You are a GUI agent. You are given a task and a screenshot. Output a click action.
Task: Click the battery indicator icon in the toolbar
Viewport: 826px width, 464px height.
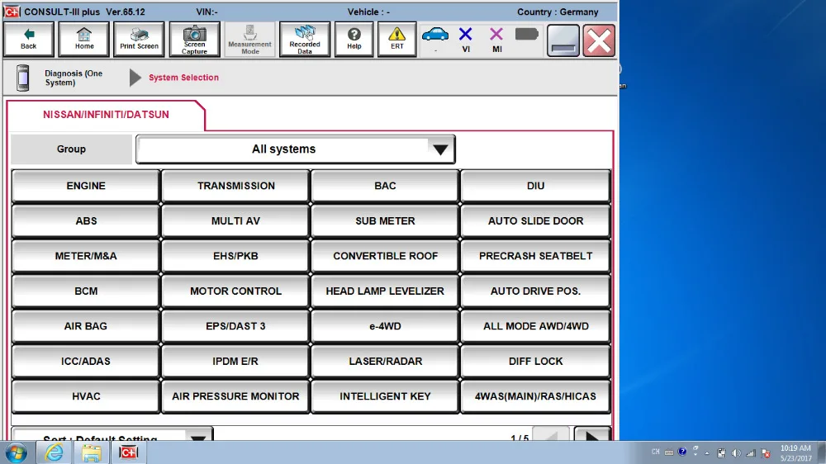coord(526,35)
